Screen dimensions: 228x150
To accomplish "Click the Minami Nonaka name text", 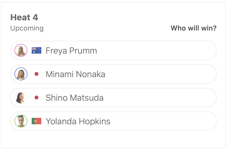I will click(x=75, y=74).
